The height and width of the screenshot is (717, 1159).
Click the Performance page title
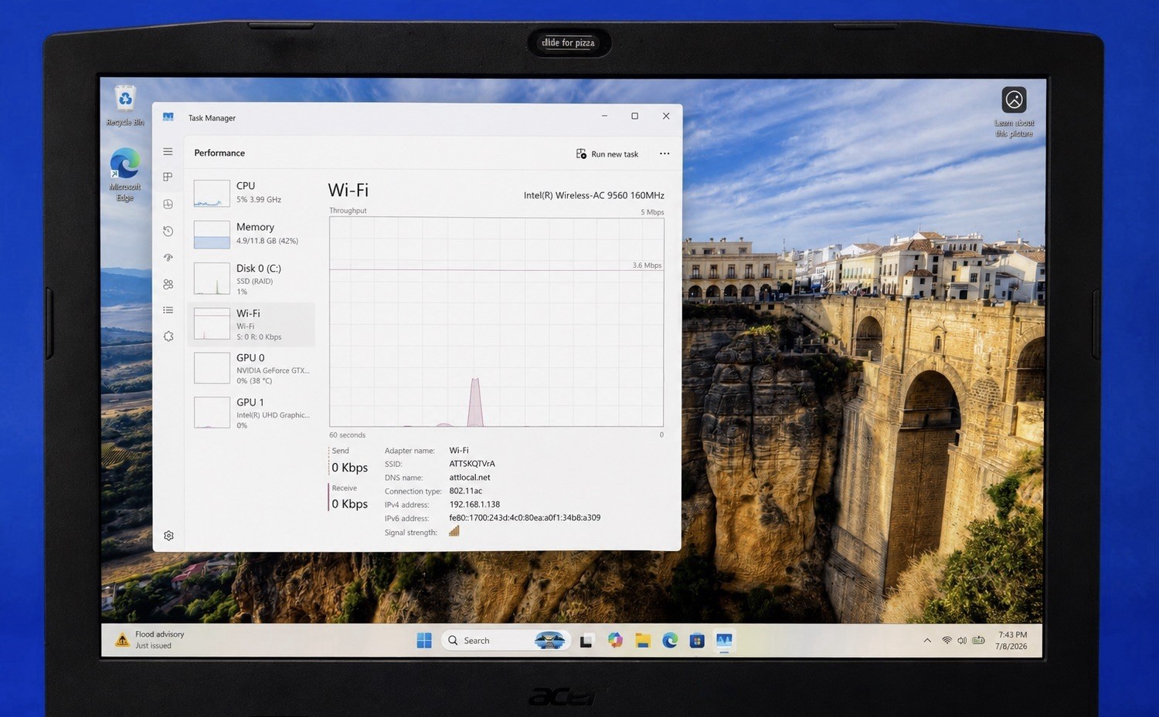click(219, 153)
